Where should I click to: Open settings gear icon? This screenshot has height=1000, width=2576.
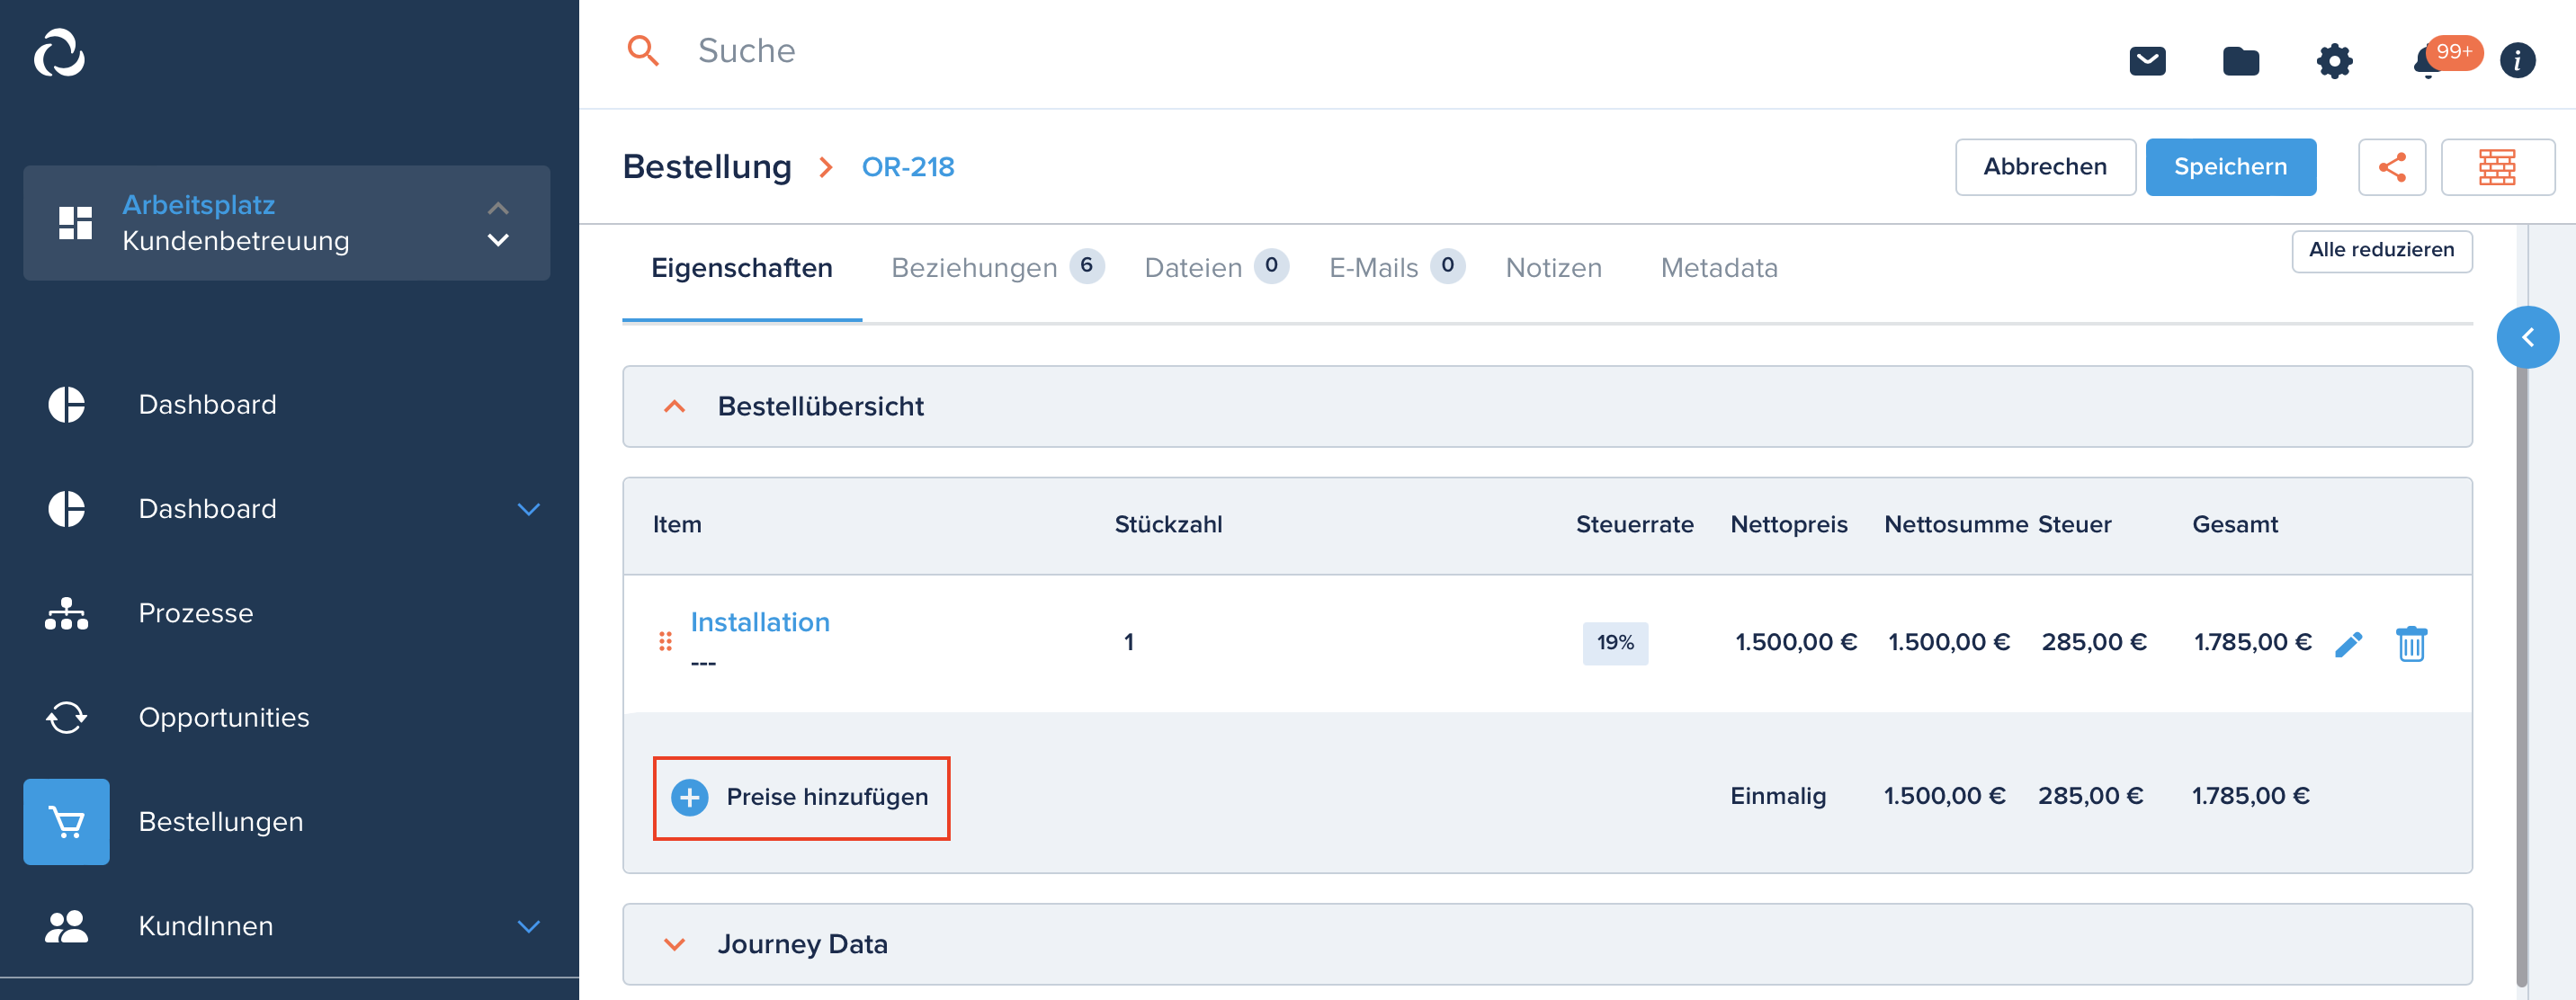[2334, 61]
